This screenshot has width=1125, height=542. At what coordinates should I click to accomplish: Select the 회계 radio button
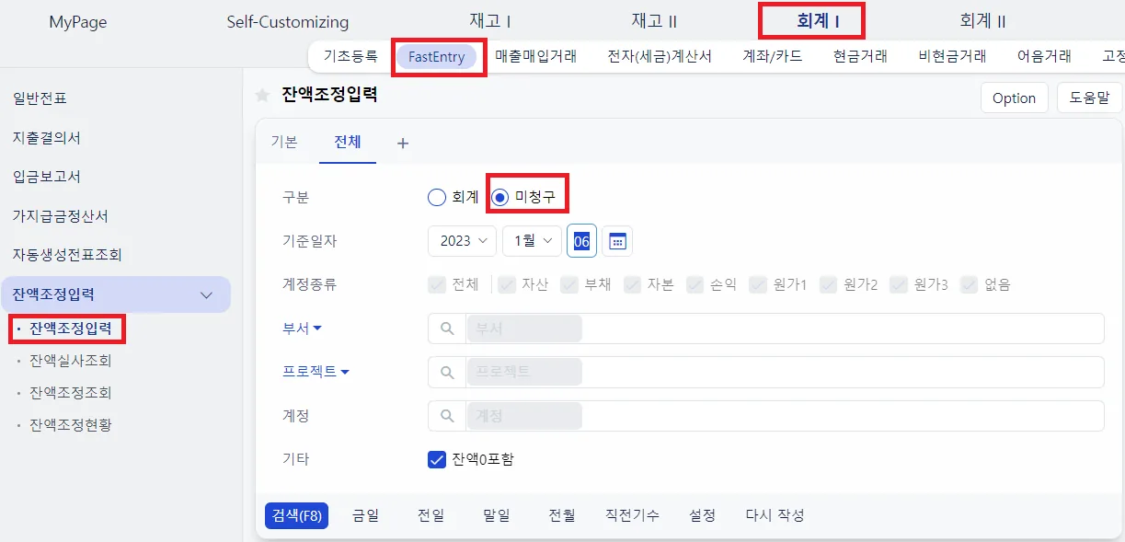(436, 197)
